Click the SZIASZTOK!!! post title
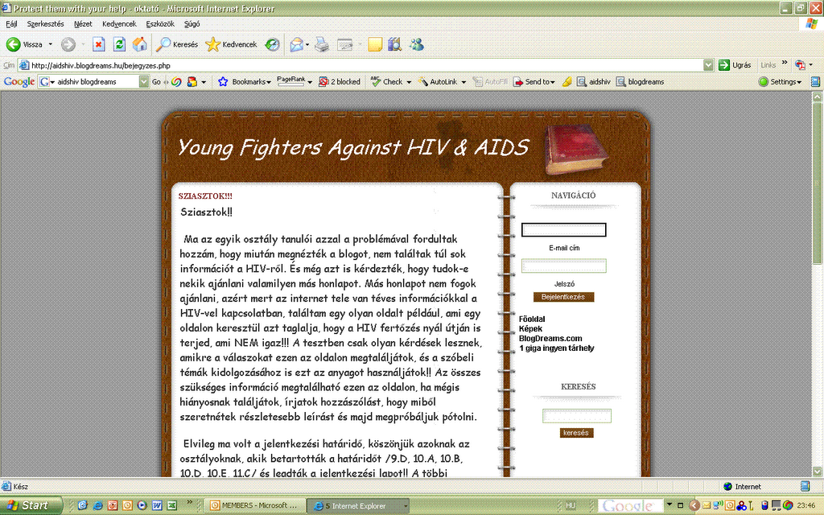Screen dimensions: 824x515 [205, 196]
